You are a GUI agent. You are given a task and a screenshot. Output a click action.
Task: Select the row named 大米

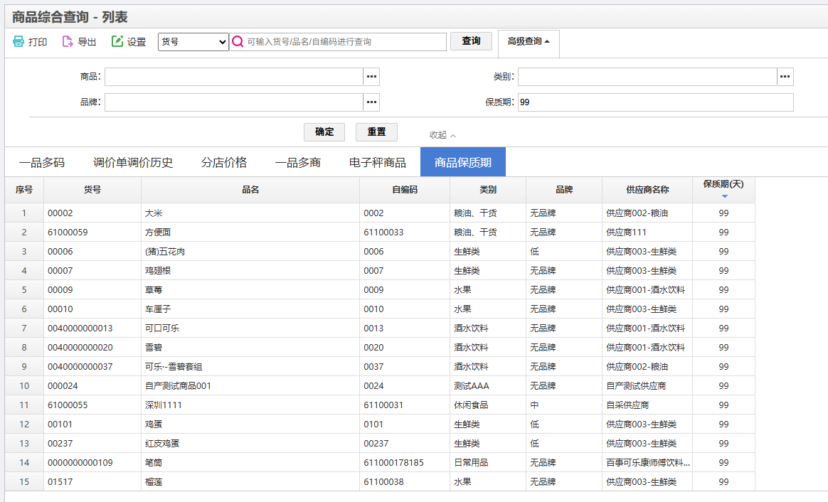coord(380,213)
